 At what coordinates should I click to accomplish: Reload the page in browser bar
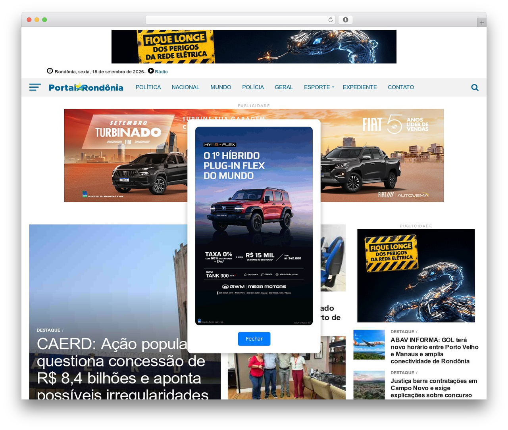[331, 20]
